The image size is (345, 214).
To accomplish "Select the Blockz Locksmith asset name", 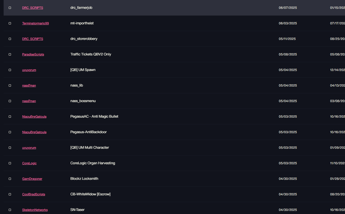I will 84,179.
